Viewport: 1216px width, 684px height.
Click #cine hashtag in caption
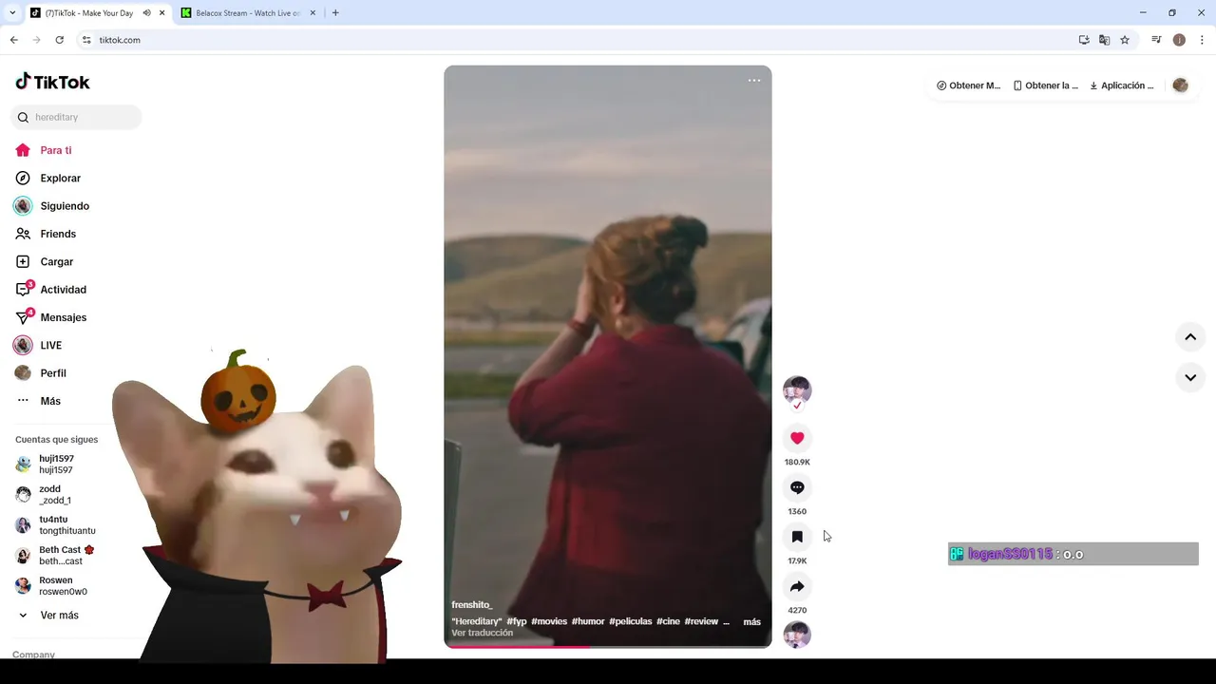pos(668,621)
